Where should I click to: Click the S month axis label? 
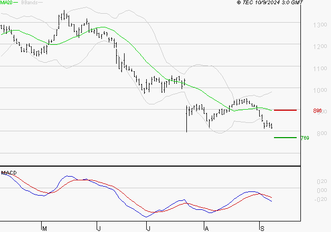[x=262, y=229]
